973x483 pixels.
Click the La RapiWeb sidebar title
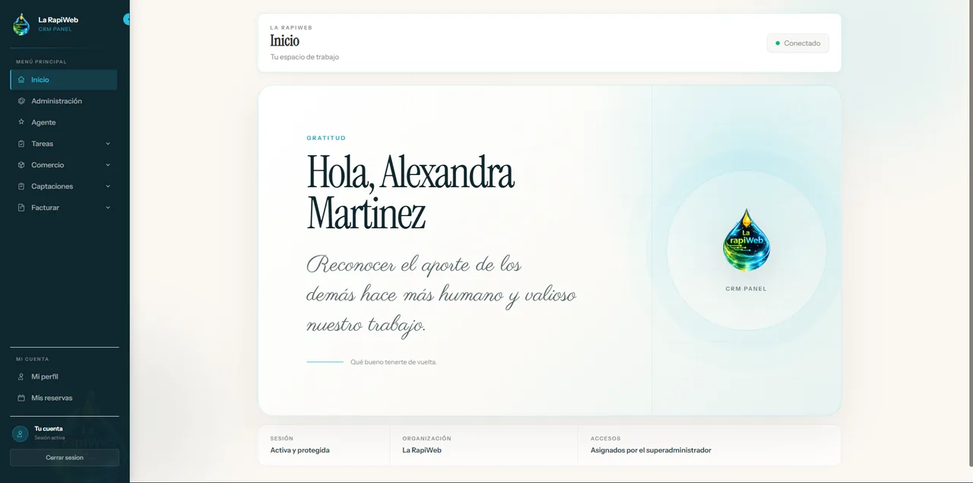click(x=59, y=20)
